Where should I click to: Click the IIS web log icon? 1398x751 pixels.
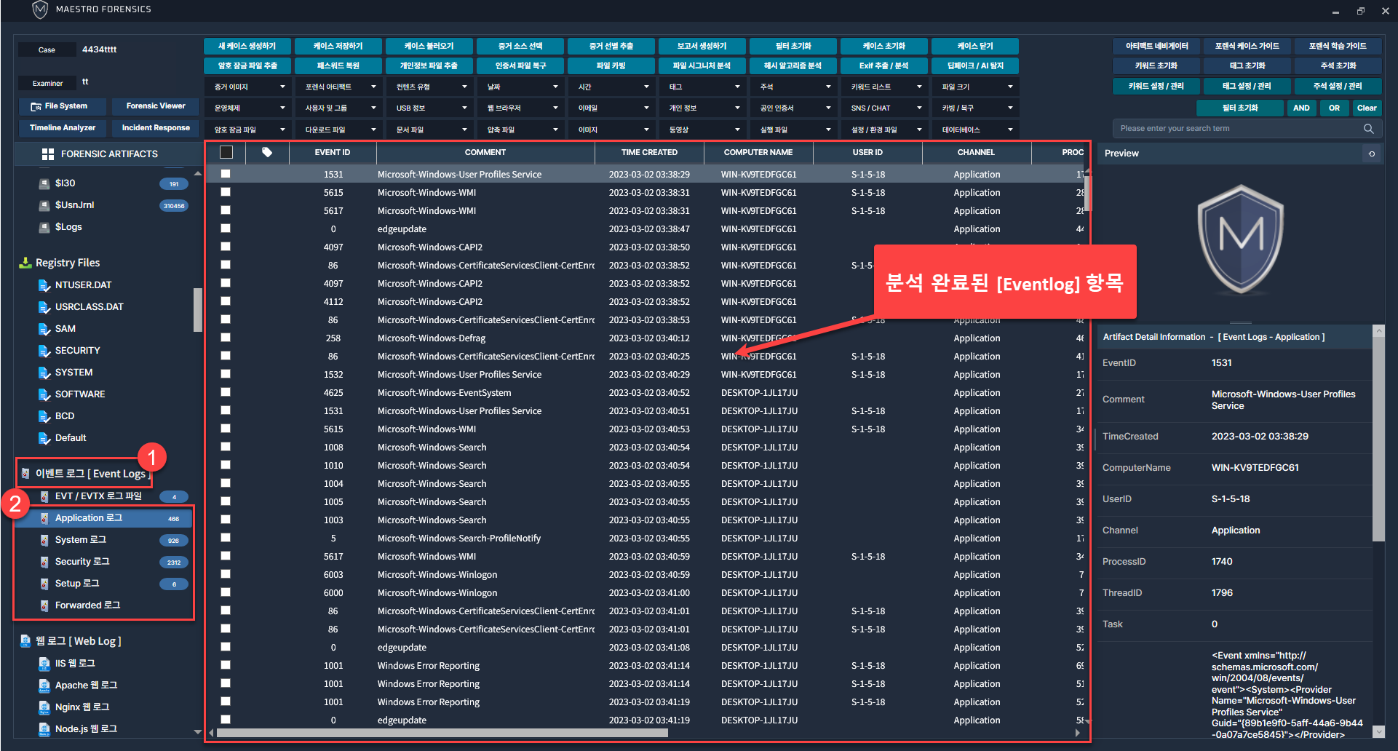coord(44,664)
